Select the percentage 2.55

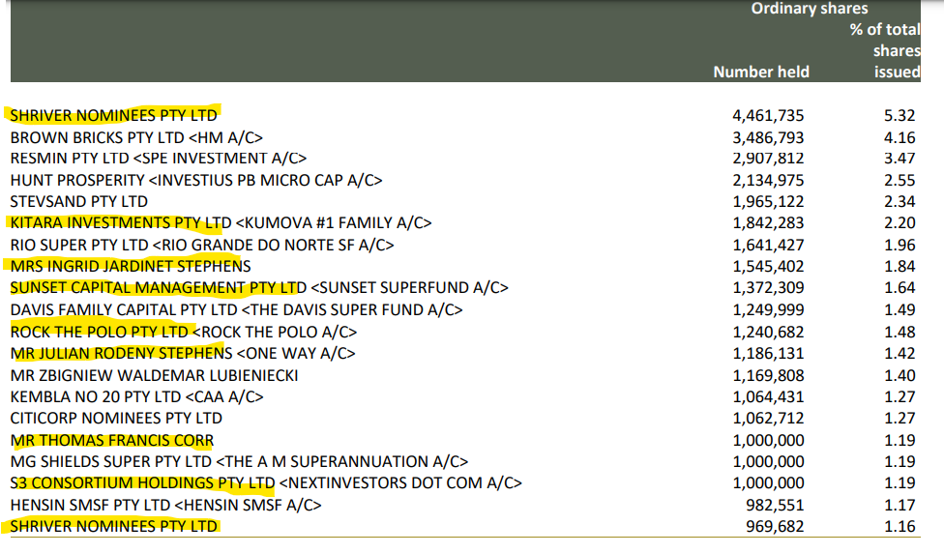click(900, 181)
